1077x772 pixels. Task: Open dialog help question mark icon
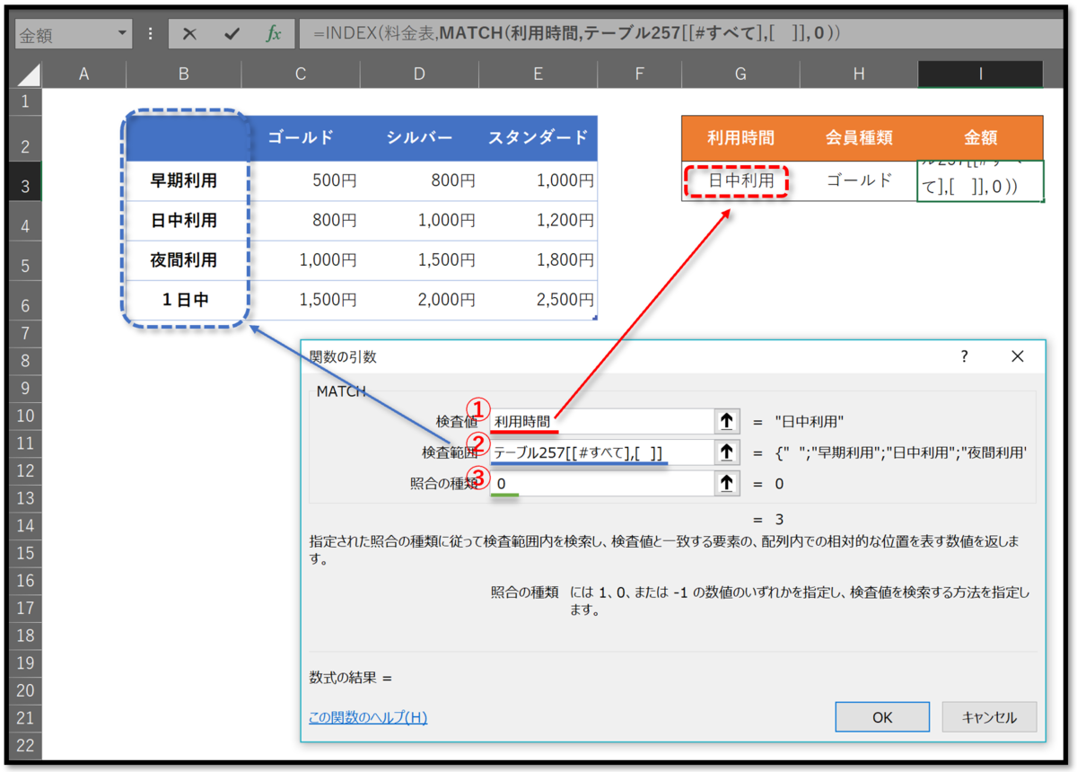(964, 356)
